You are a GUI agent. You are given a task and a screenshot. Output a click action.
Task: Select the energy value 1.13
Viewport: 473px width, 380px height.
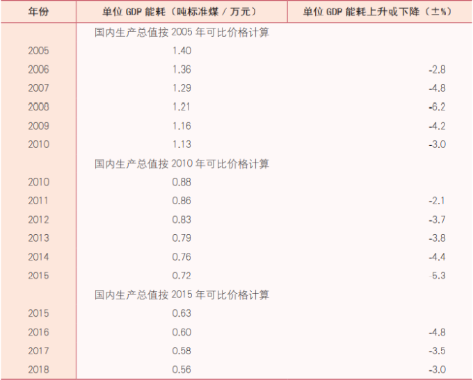181,144
